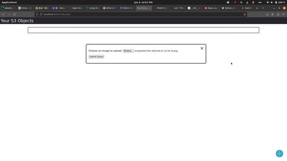The width and height of the screenshot is (287, 161).
Task: Click the volume speaker icon
Action: (272, 2)
